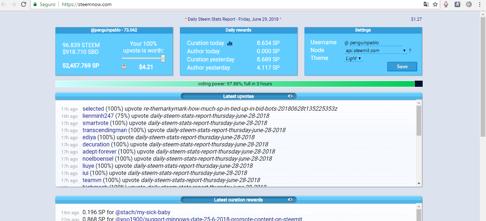486x221 pixels.
Task: Click the gray circular extension icon with bars
Action: tap(468, 5)
